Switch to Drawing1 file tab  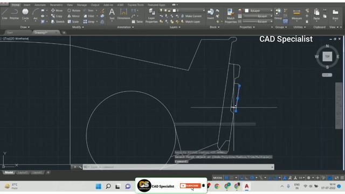click(x=46, y=32)
